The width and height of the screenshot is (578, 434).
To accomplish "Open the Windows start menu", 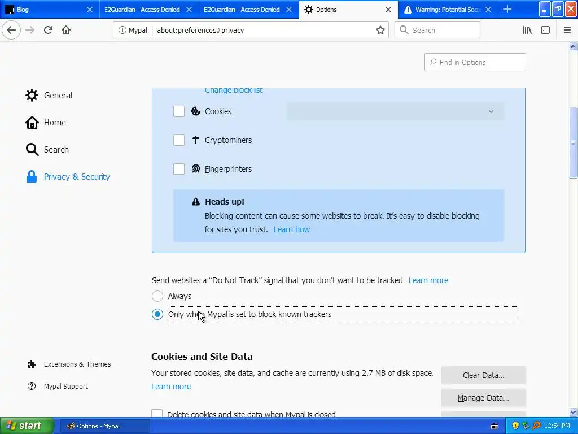I will point(27,426).
